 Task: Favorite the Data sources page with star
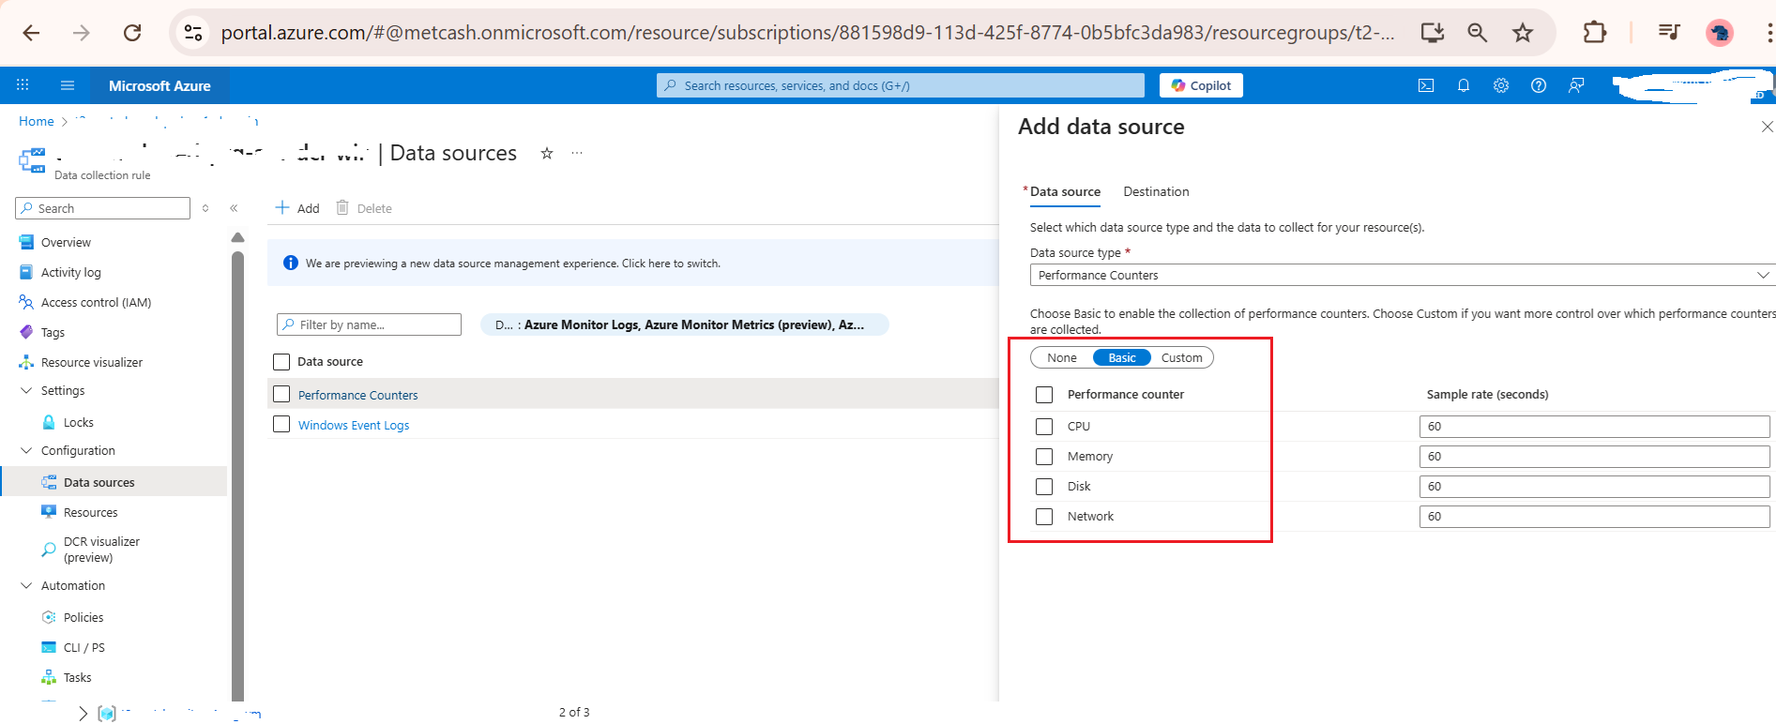click(x=547, y=153)
